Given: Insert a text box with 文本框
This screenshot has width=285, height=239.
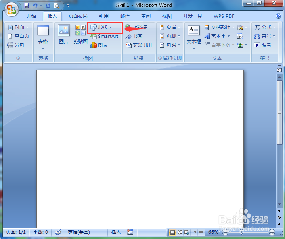Looking at the screenshot, I should pos(194,38).
